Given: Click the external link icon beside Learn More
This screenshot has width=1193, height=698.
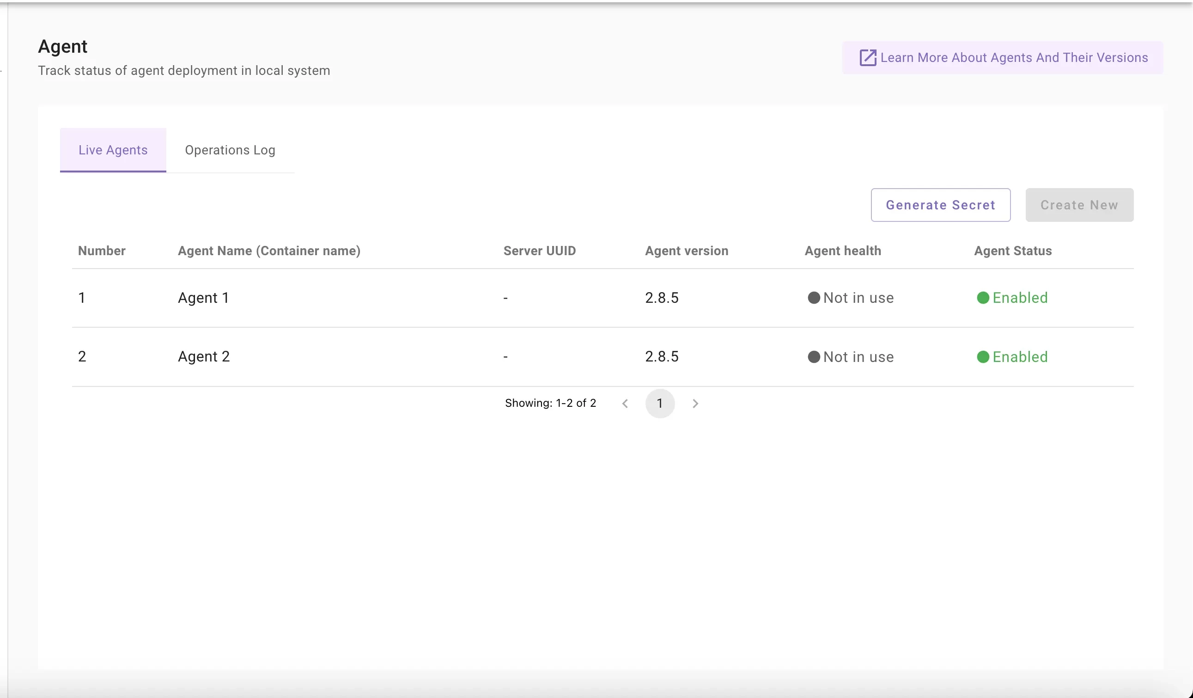Looking at the screenshot, I should pos(867,58).
